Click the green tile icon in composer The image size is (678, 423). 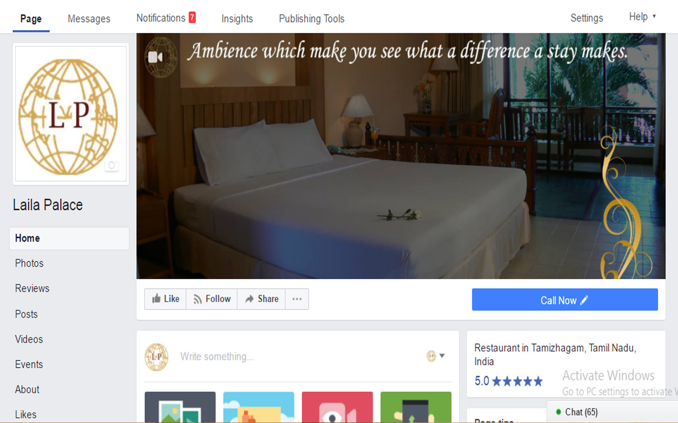click(416, 407)
